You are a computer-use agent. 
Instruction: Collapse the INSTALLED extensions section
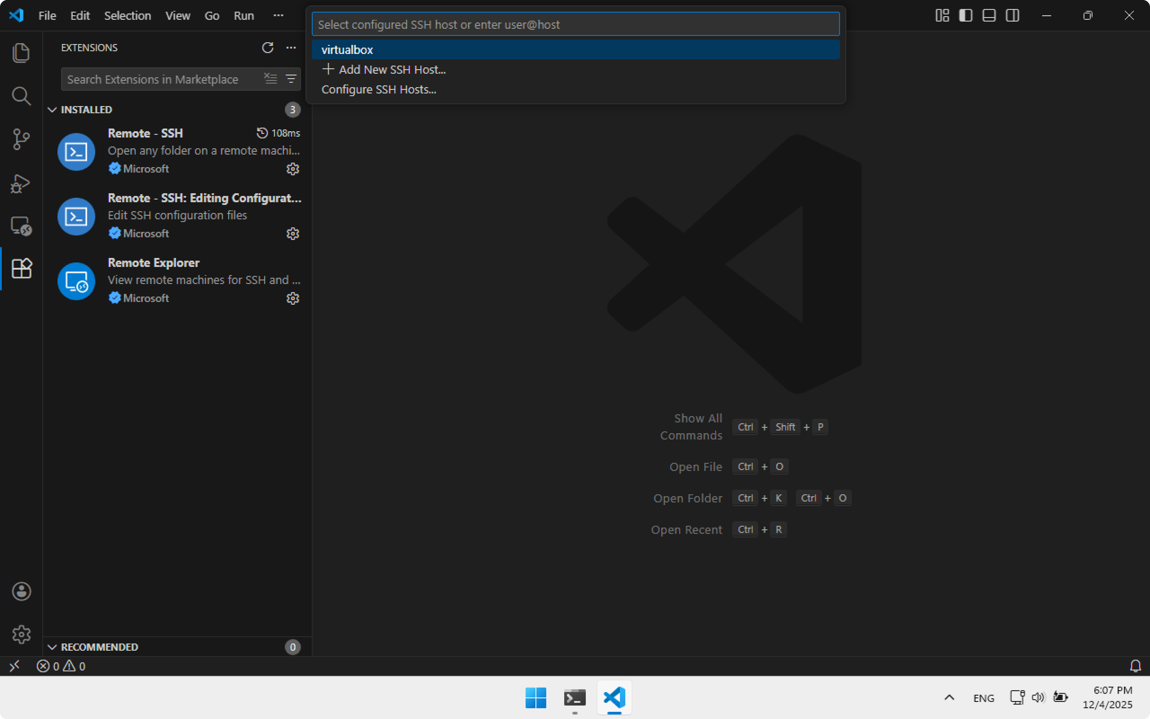52,110
